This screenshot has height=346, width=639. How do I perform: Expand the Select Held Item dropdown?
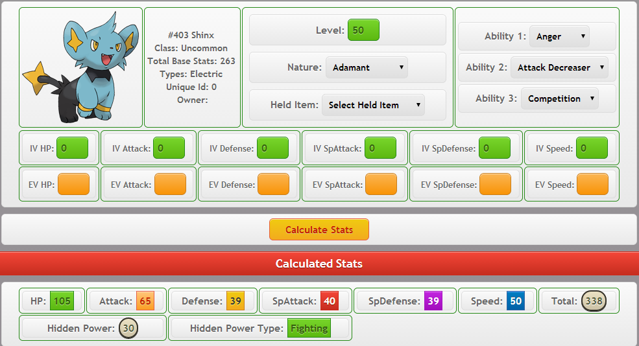(373, 105)
